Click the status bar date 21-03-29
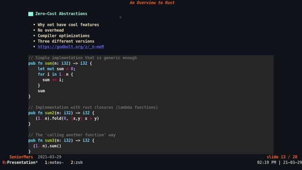The image size is (302, 170). point(293,162)
